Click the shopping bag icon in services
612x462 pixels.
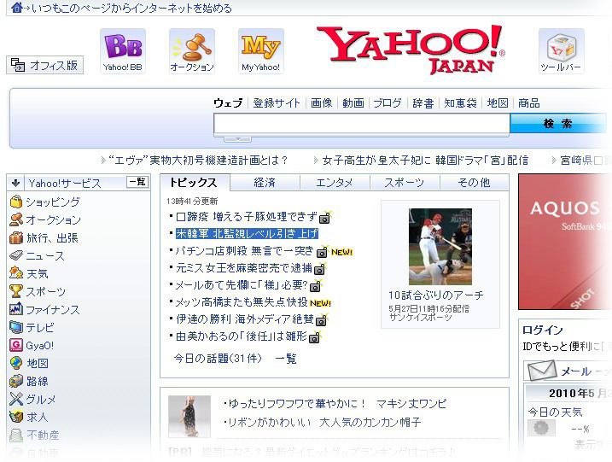coord(16,202)
